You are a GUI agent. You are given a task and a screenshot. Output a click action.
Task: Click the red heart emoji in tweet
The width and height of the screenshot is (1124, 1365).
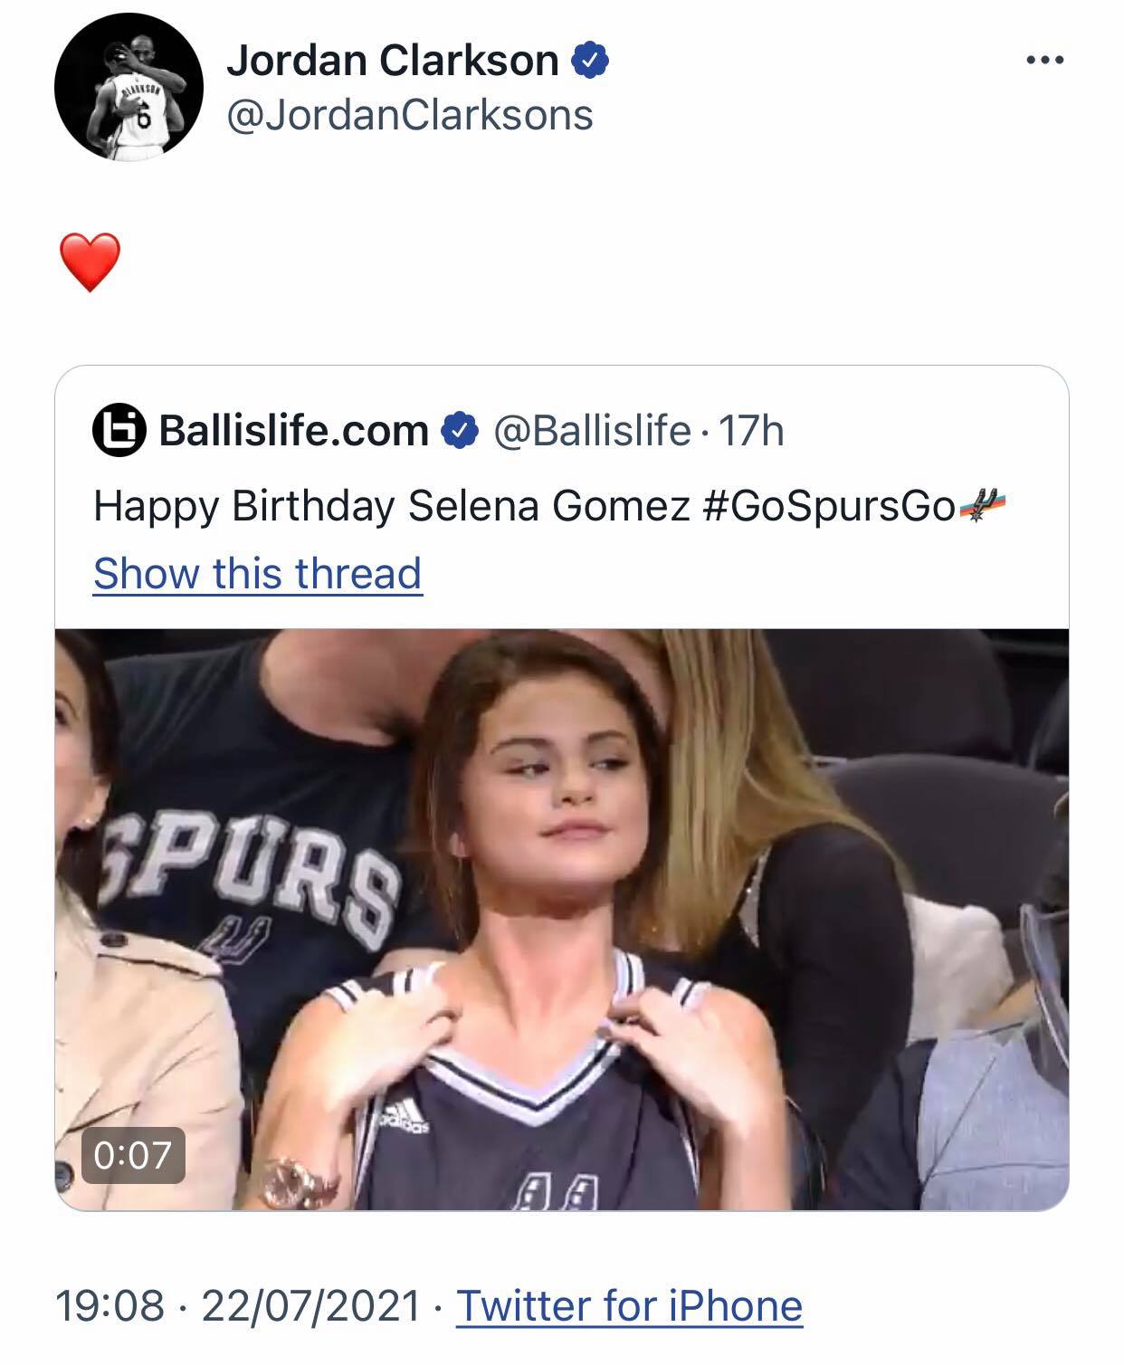90,262
